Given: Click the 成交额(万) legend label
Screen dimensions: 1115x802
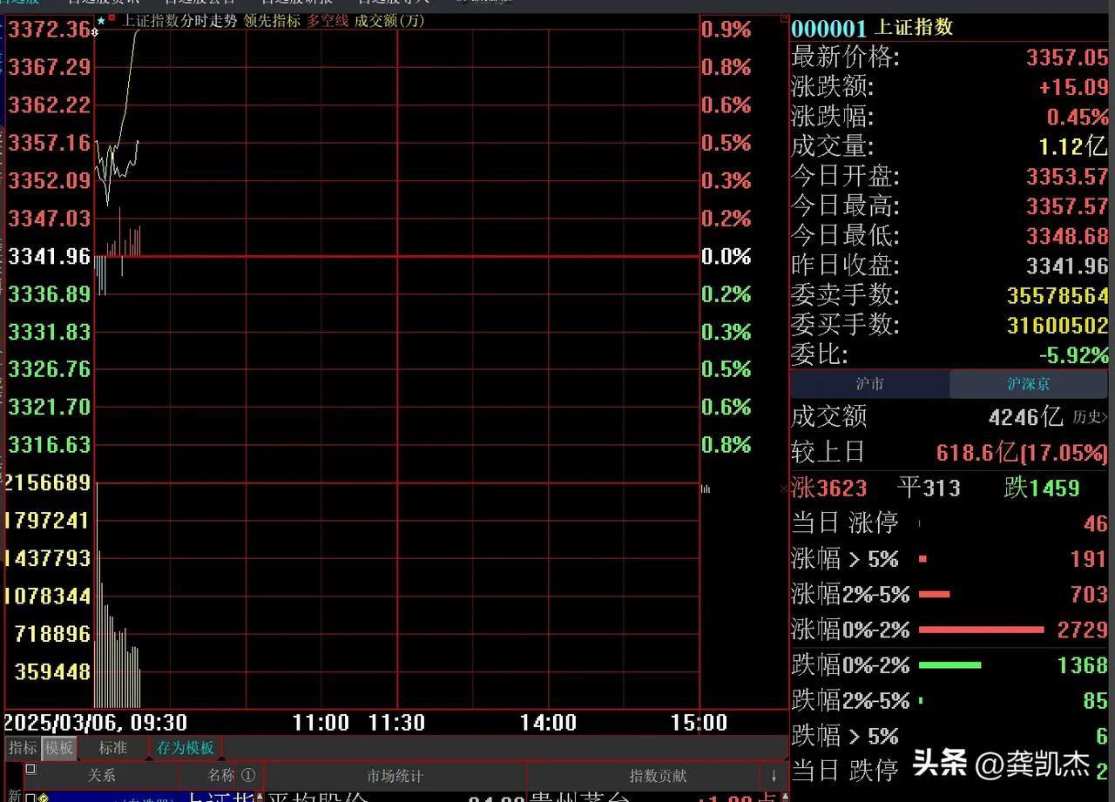Looking at the screenshot, I should pos(389,21).
